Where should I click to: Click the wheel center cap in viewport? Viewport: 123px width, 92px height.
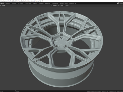(61, 42)
